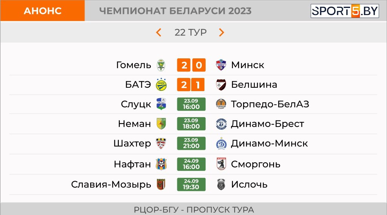
Task: Click the Smorgon club crest icon
Action: [221, 164]
